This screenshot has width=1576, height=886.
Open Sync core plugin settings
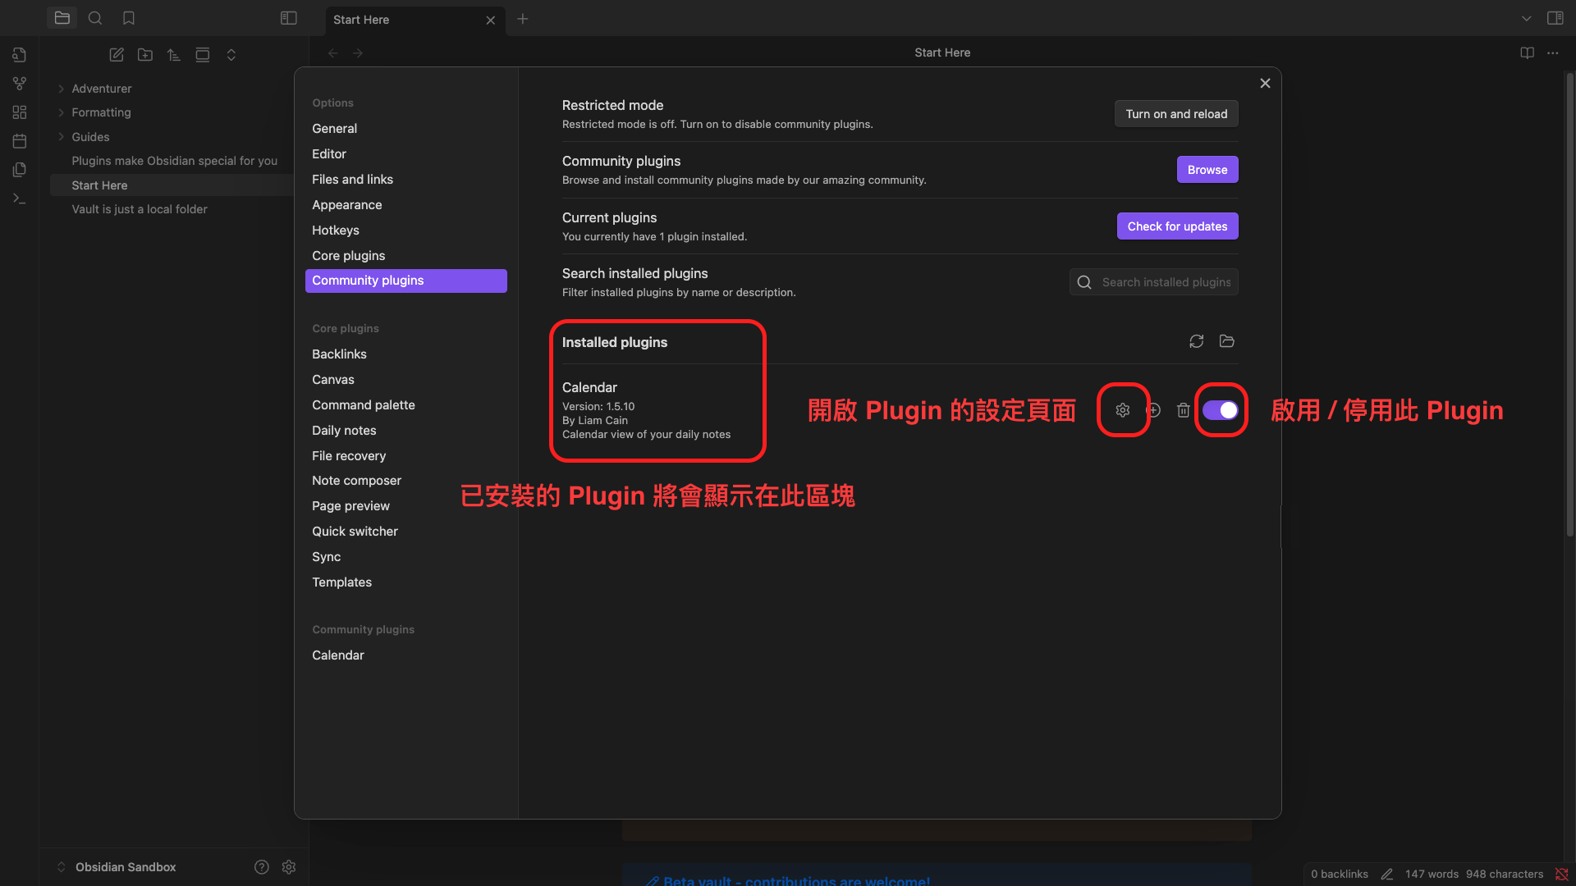406,557
